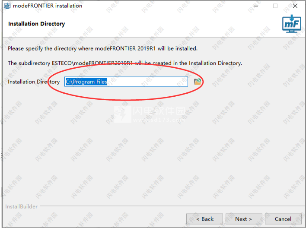Click the 'The subdirectory ESTECO' sentence
The height and width of the screenshot is (228, 306).
pos(125,63)
